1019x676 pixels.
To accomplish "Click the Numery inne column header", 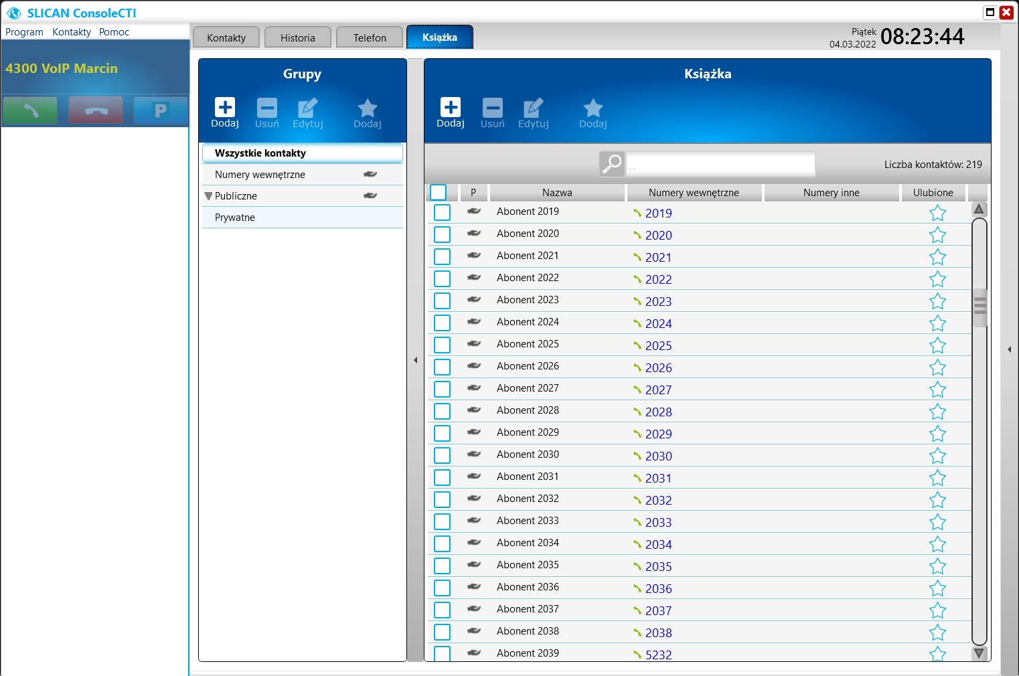I will [x=832, y=193].
